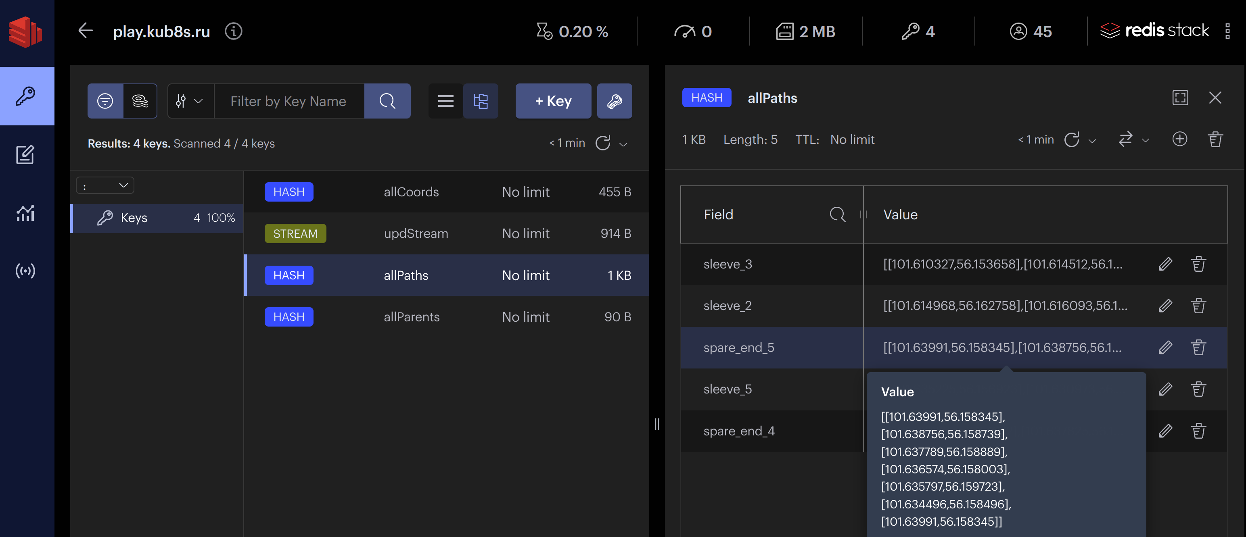Select the sleeve_2 field cell

point(772,306)
